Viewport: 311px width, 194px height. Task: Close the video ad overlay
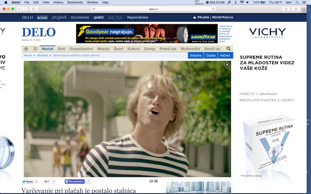227,65
